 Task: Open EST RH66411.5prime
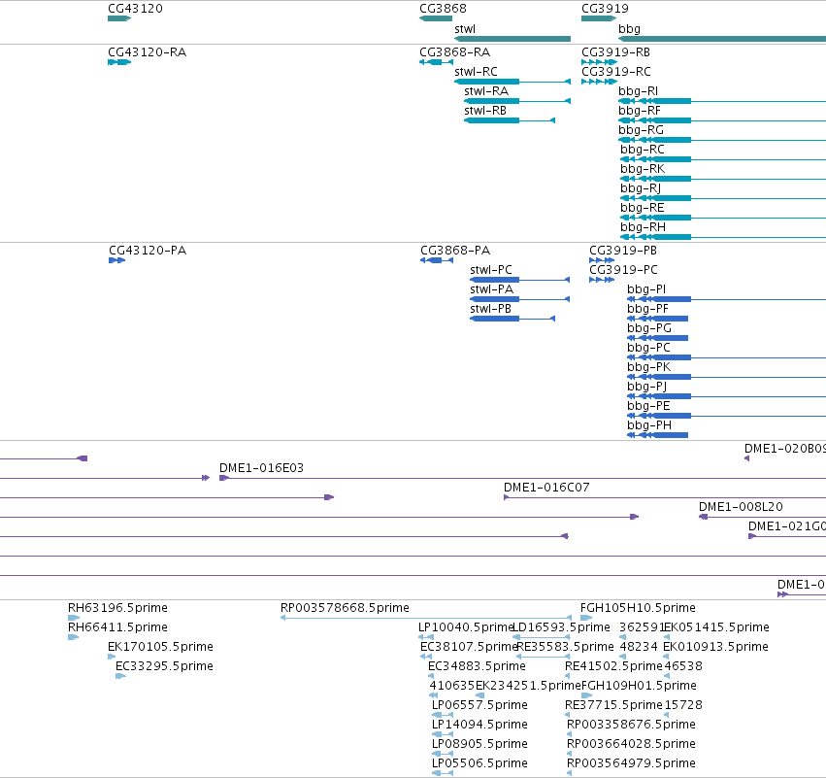[x=117, y=627]
